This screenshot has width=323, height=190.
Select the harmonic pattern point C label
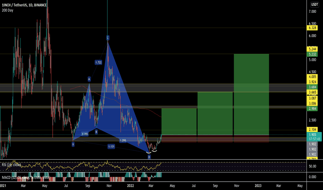107,38
